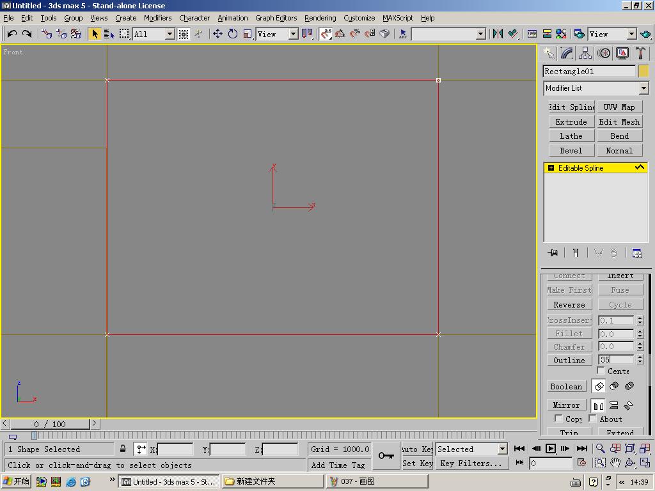This screenshot has height=491, width=655.
Task: Open the Utilities hammer panel
Action: (640, 53)
